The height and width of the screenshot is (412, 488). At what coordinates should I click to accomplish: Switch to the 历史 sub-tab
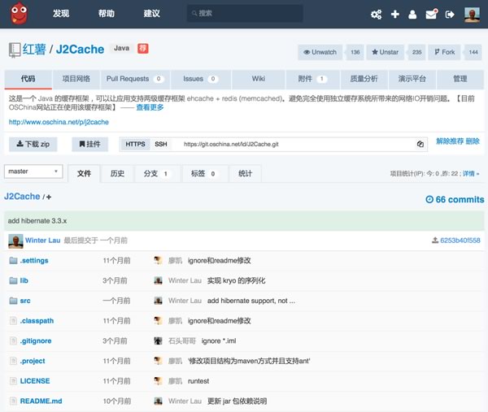click(117, 174)
